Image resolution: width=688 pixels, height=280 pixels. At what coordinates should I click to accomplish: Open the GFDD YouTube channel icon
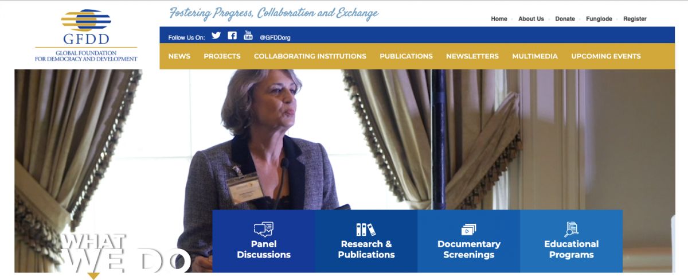pyautogui.click(x=248, y=35)
